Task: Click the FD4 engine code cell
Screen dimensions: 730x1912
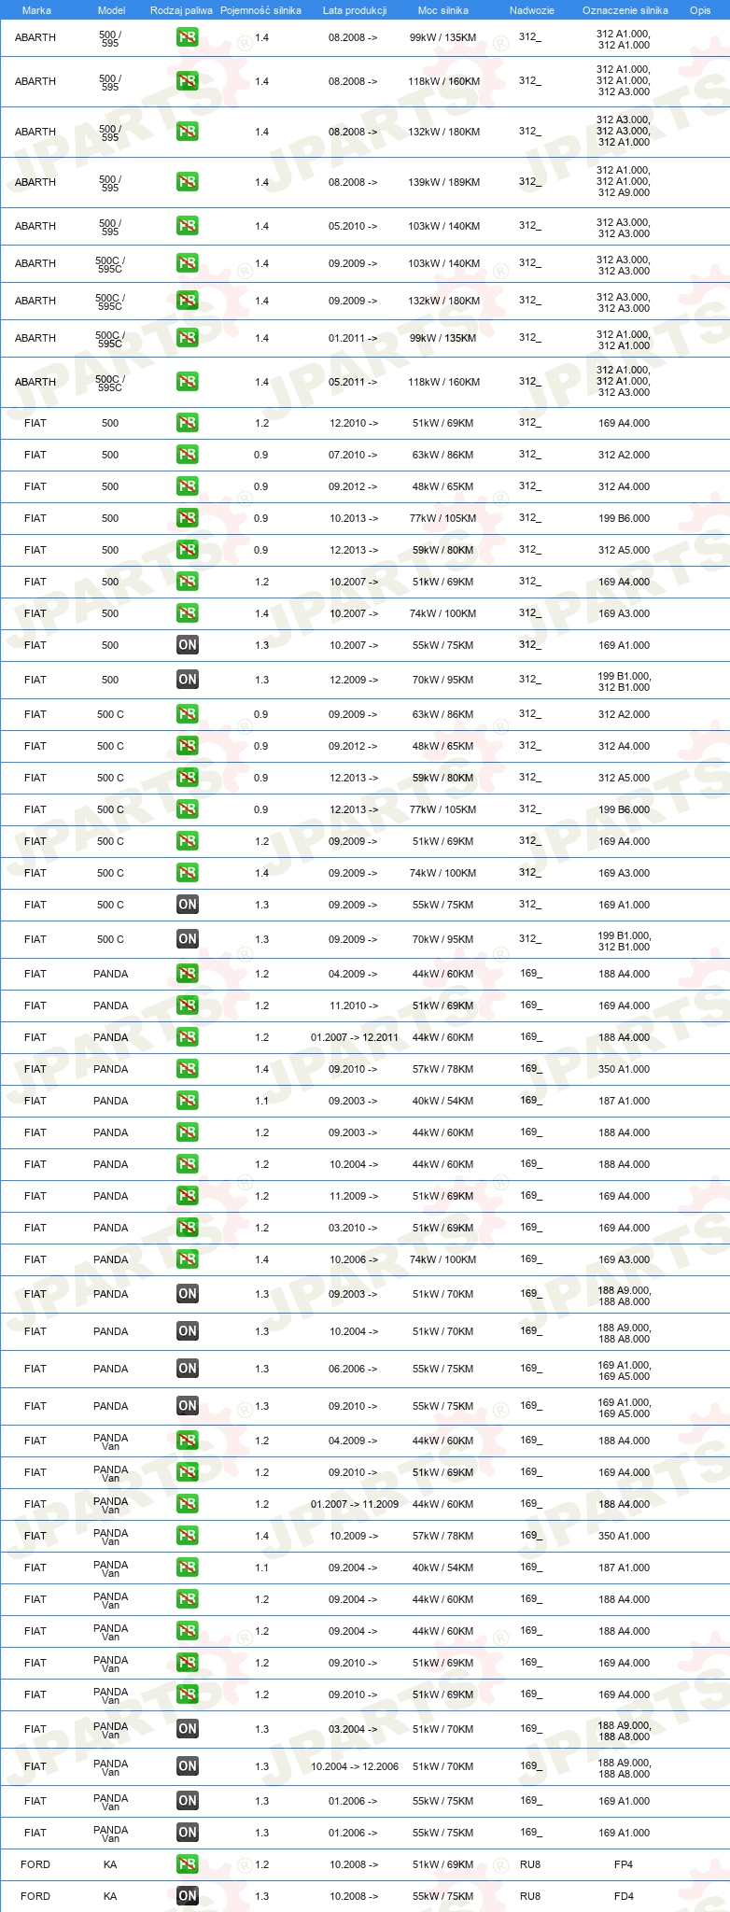Action: [624, 1896]
